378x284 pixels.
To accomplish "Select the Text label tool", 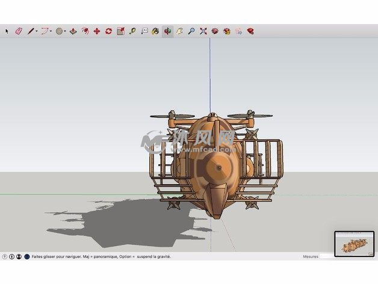I will [x=144, y=31].
